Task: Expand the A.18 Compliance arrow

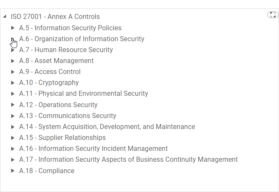Action: [x=13, y=171]
